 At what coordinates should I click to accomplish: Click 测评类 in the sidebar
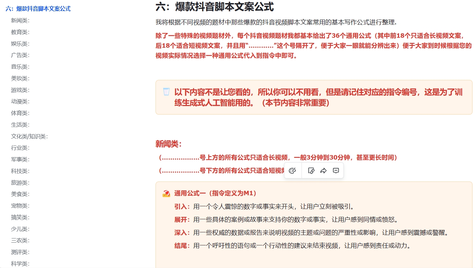point(20,252)
